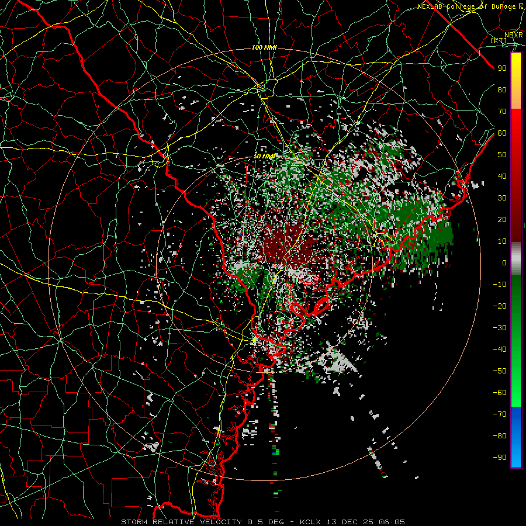Select the "-20" value on the velocity scale
This screenshot has height=526, width=526.
(500, 306)
